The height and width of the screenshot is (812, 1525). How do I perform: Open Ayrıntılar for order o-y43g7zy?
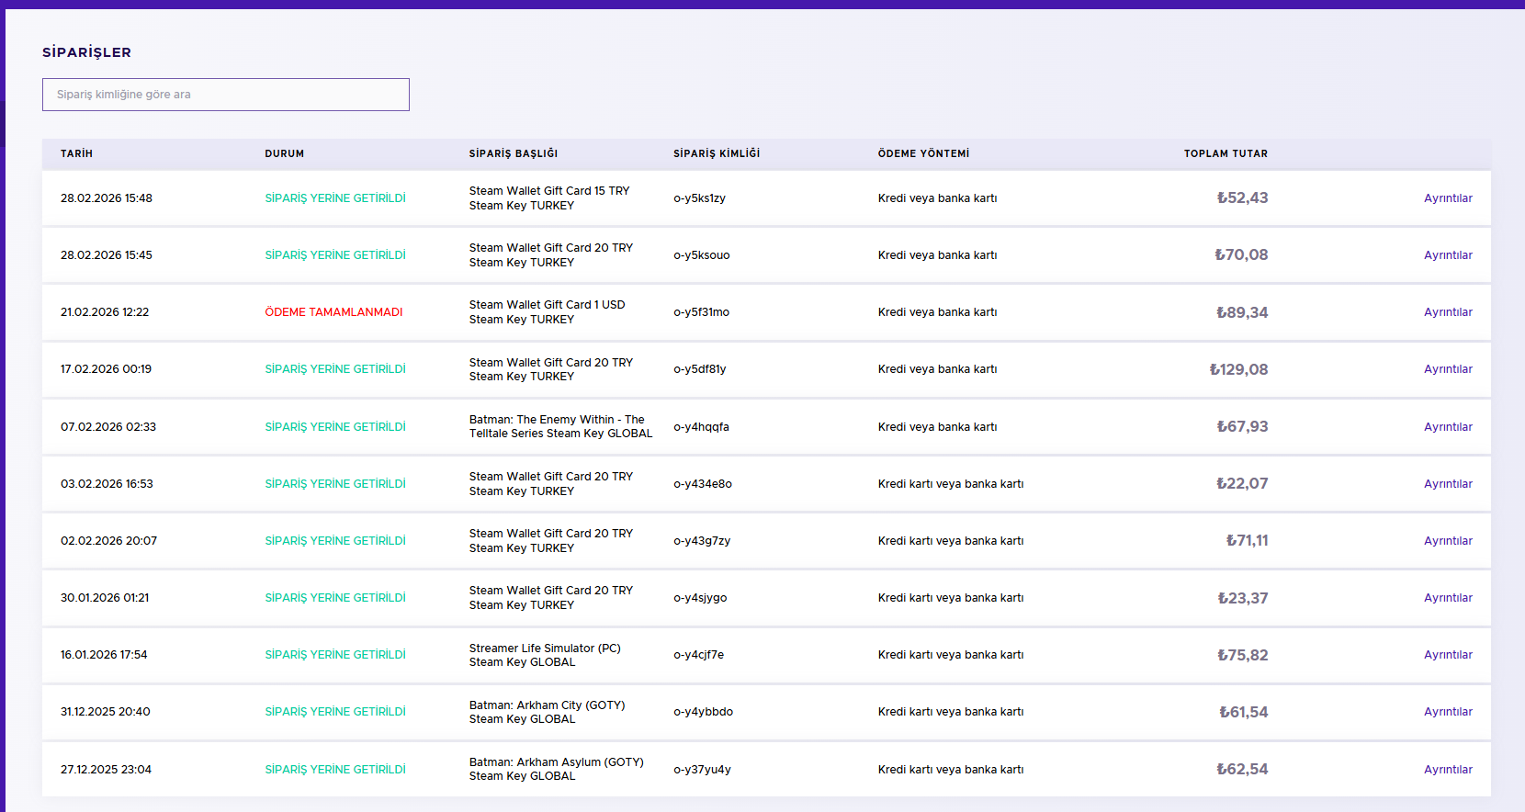[x=1448, y=541]
